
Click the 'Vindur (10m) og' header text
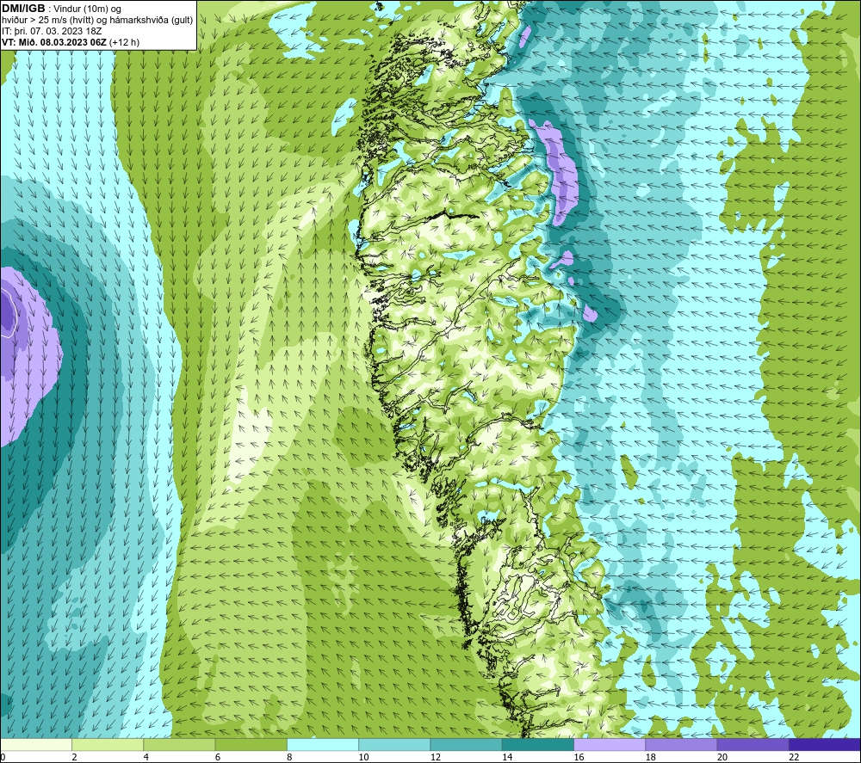coord(87,9)
